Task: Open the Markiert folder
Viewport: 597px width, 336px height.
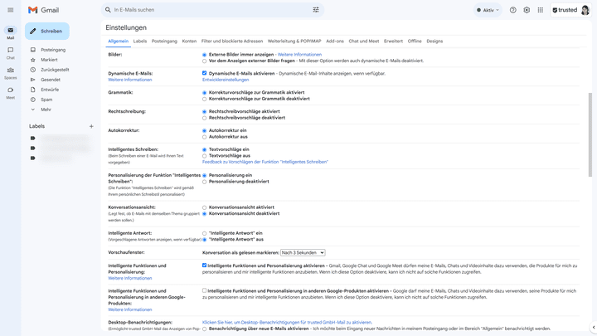Action: point(49,60)
